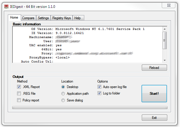Image resolution: width=180 pixels, height=127 pixels.
Task: Select the Save dialog radio option
Action: point(63,100)
